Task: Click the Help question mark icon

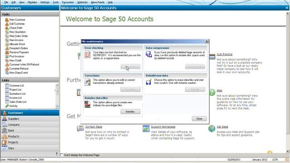Action: (212, 92)
